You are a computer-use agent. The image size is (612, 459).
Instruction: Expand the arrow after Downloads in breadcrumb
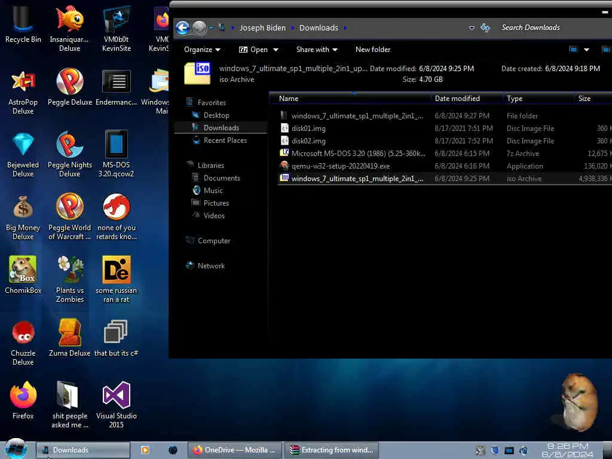coord(345,27)
